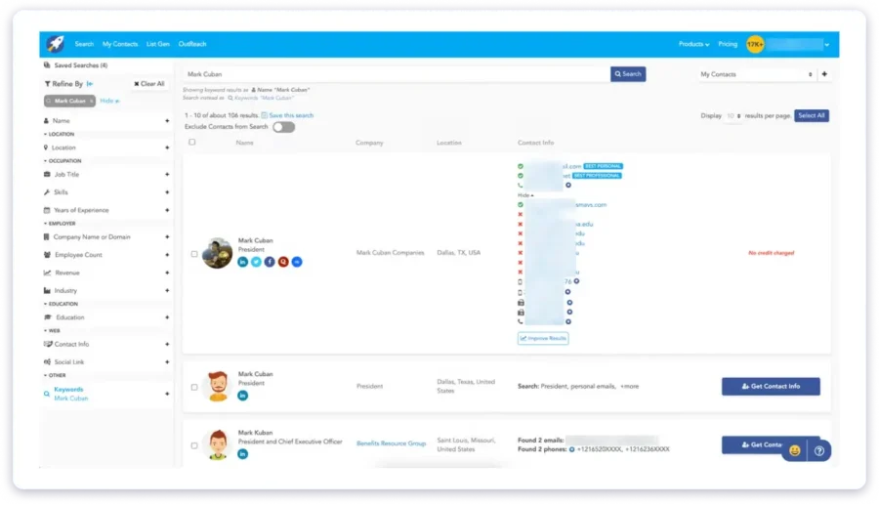
Task: Click Mark Cuban's profile photo
Action: (x=217, y=253)
